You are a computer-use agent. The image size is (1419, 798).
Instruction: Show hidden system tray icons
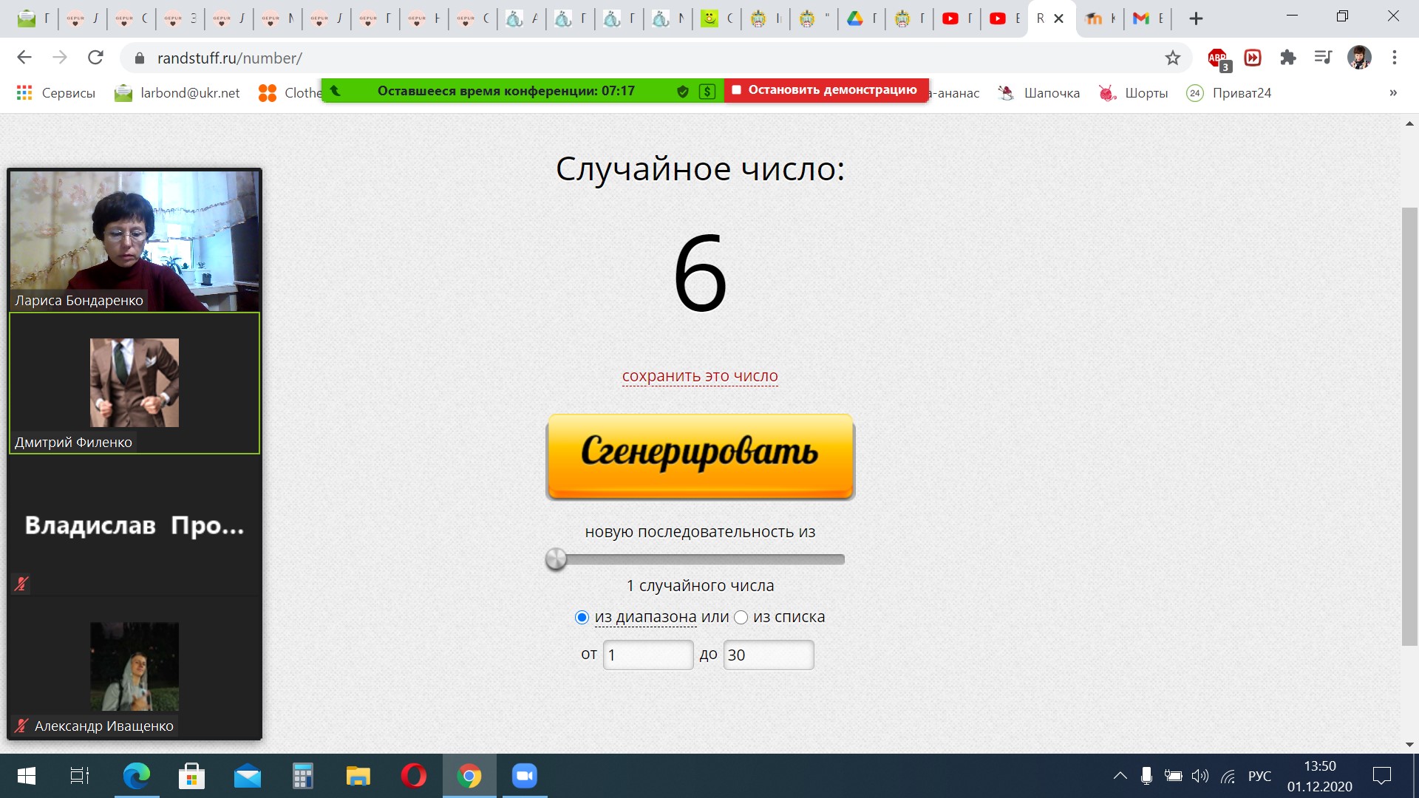click(1120, 776)
